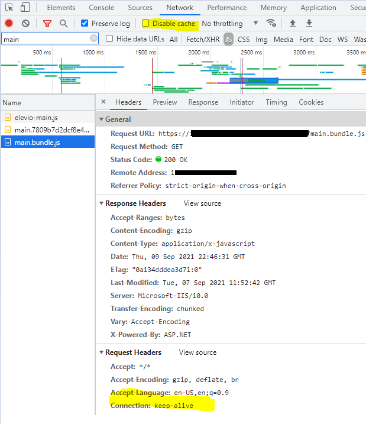Click the 1500 ms timeline label
The width and height of the screenshot is (366, 424).
(145, 53)
